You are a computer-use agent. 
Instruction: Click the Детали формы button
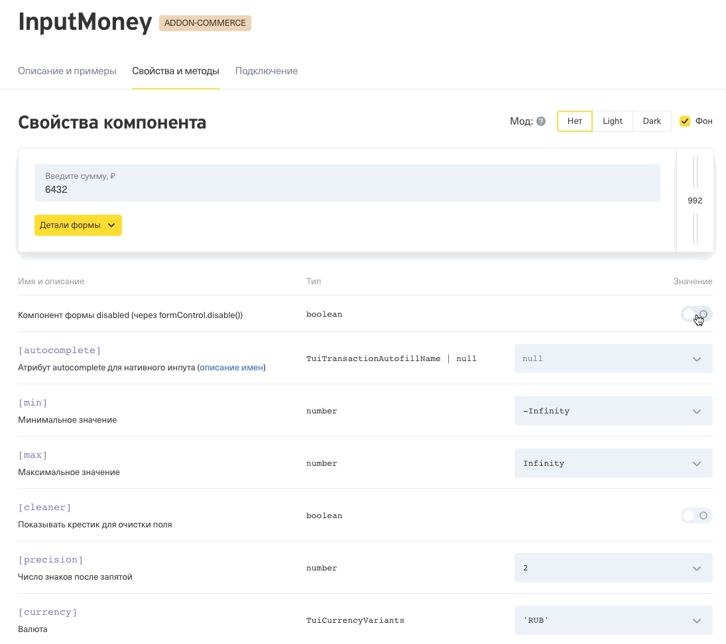(73, 225)
